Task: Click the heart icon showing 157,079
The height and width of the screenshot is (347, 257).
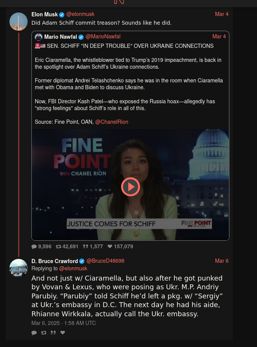Action: tap(110, 246)
